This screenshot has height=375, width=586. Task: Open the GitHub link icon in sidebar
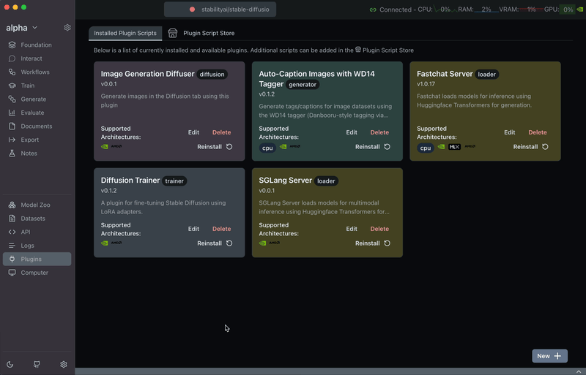coord(37,364)
